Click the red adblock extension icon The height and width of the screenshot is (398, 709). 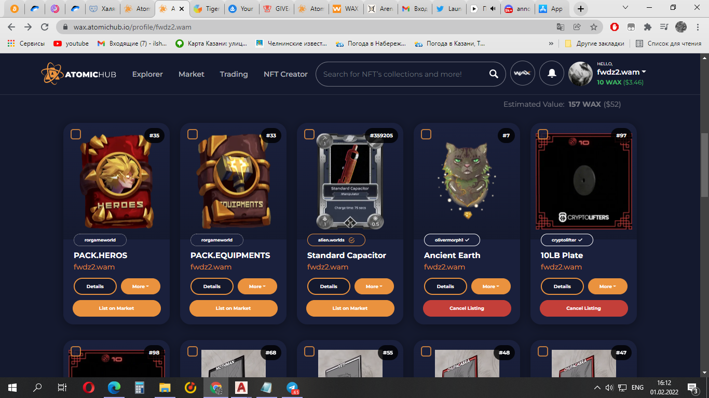tap(615, 27)
